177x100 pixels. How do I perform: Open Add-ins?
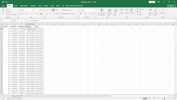click(163, 11)
